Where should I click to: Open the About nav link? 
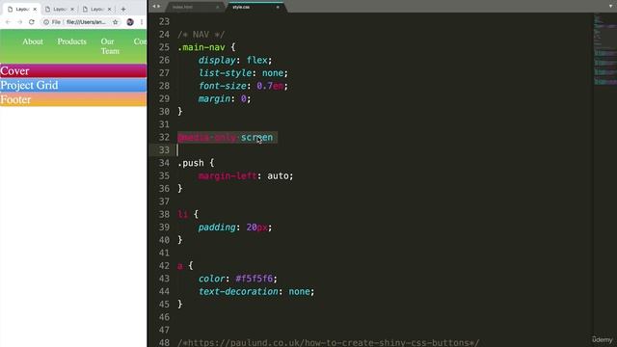pyautogui.click(x=33, y=41)
